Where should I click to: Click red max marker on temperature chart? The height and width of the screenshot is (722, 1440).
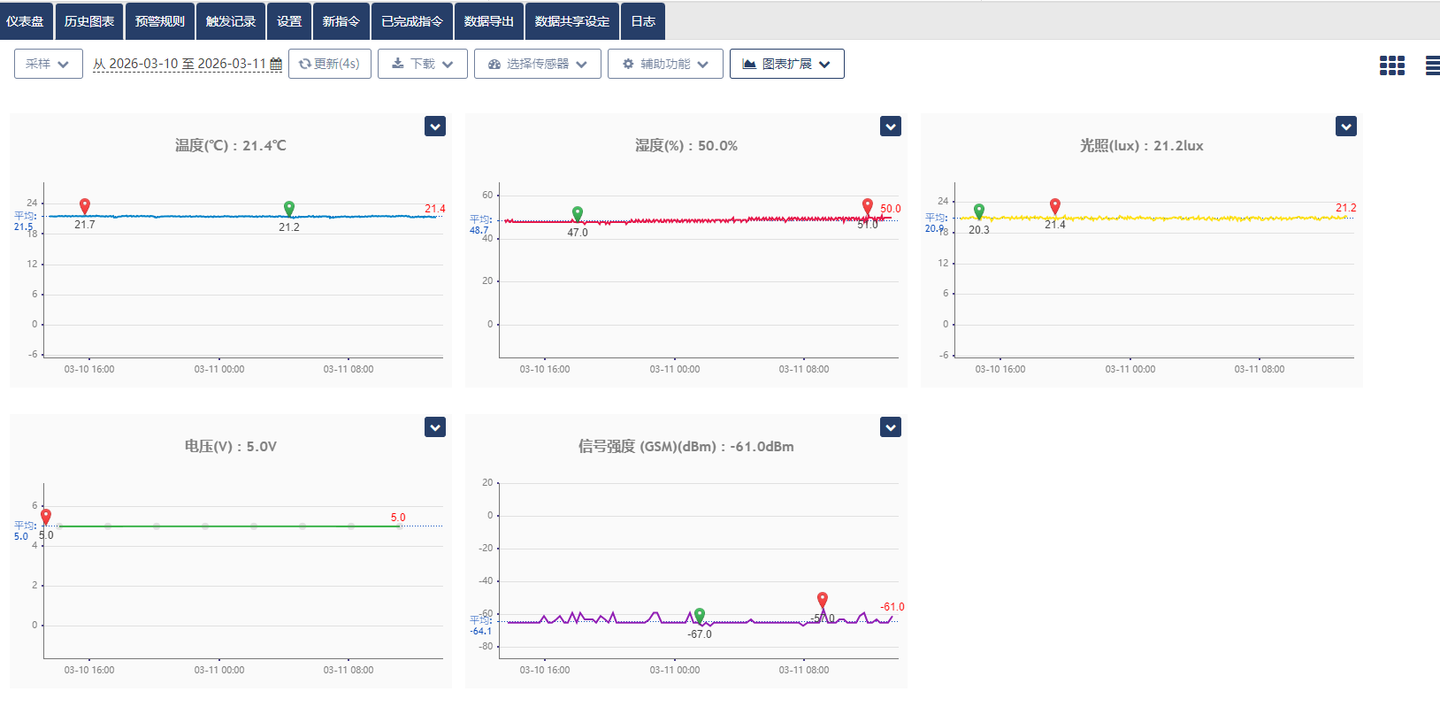(85, 206)
